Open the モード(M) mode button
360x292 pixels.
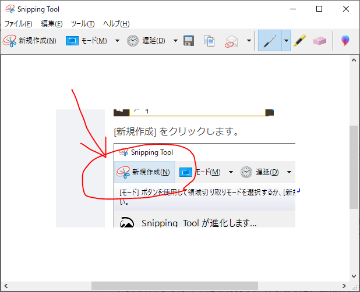(87, 41)
